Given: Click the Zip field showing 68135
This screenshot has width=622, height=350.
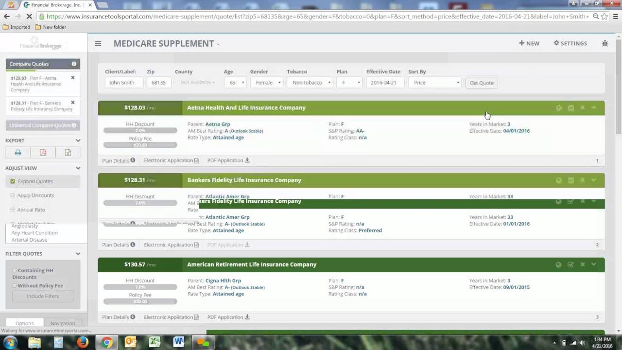Looking at the screenshot, I should 159,83.
